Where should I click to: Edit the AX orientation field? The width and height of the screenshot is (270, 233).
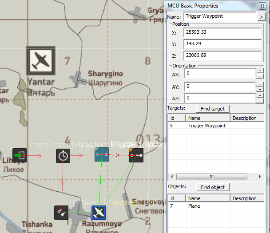[220, 73]
